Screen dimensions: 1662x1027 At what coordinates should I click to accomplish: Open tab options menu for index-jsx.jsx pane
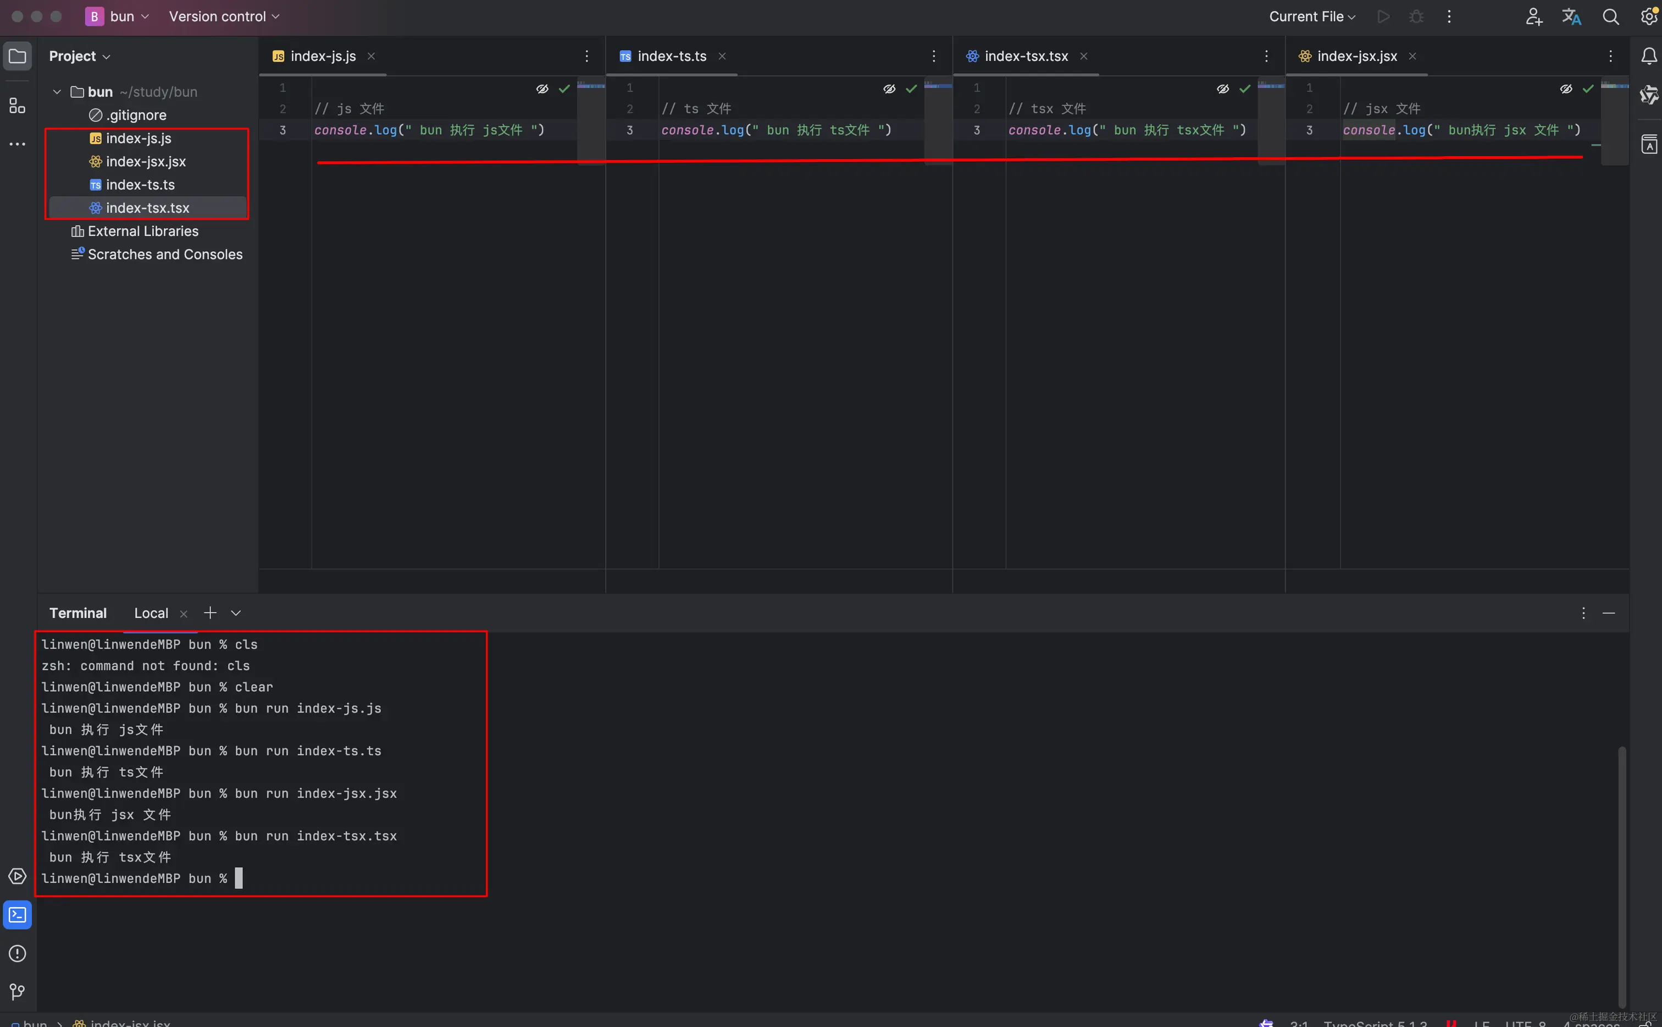click(1610, 57)
